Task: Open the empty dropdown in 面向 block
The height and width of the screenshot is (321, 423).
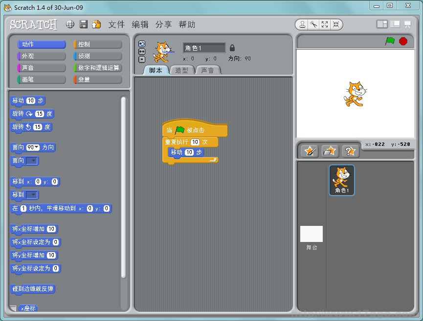Action: (32, 161)
